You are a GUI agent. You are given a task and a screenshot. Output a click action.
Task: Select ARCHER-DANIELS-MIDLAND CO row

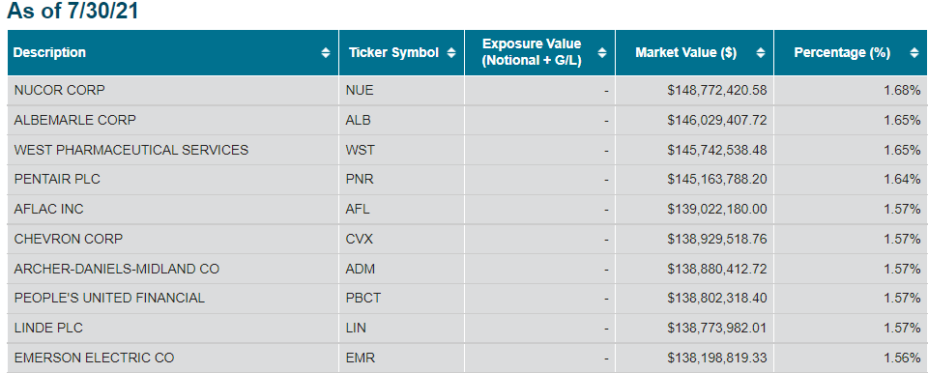[468, 269]
